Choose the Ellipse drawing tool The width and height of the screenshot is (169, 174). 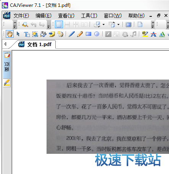click(97, 34)
